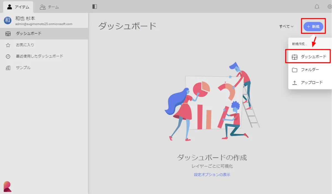Open settings with the gear icon

point(330,7)
